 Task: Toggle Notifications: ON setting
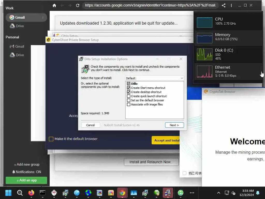[27, 172]
